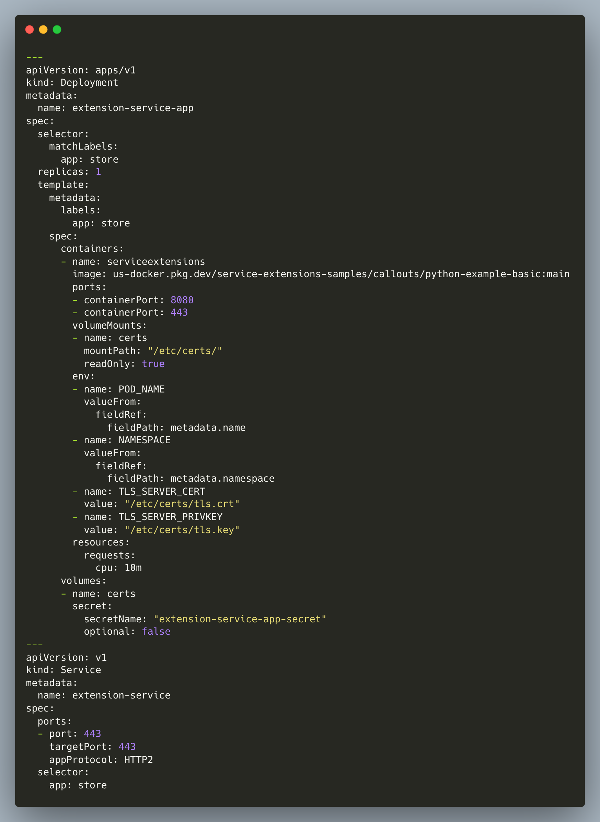The image size is (600, 822).
Task: Click the container image URL line
Action: click(x=321, y=274)
